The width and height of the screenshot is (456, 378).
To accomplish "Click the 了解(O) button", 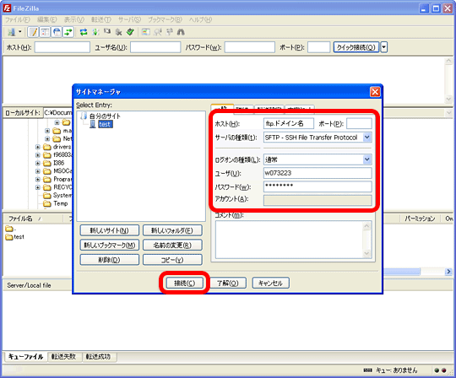I will click(228, 283).
